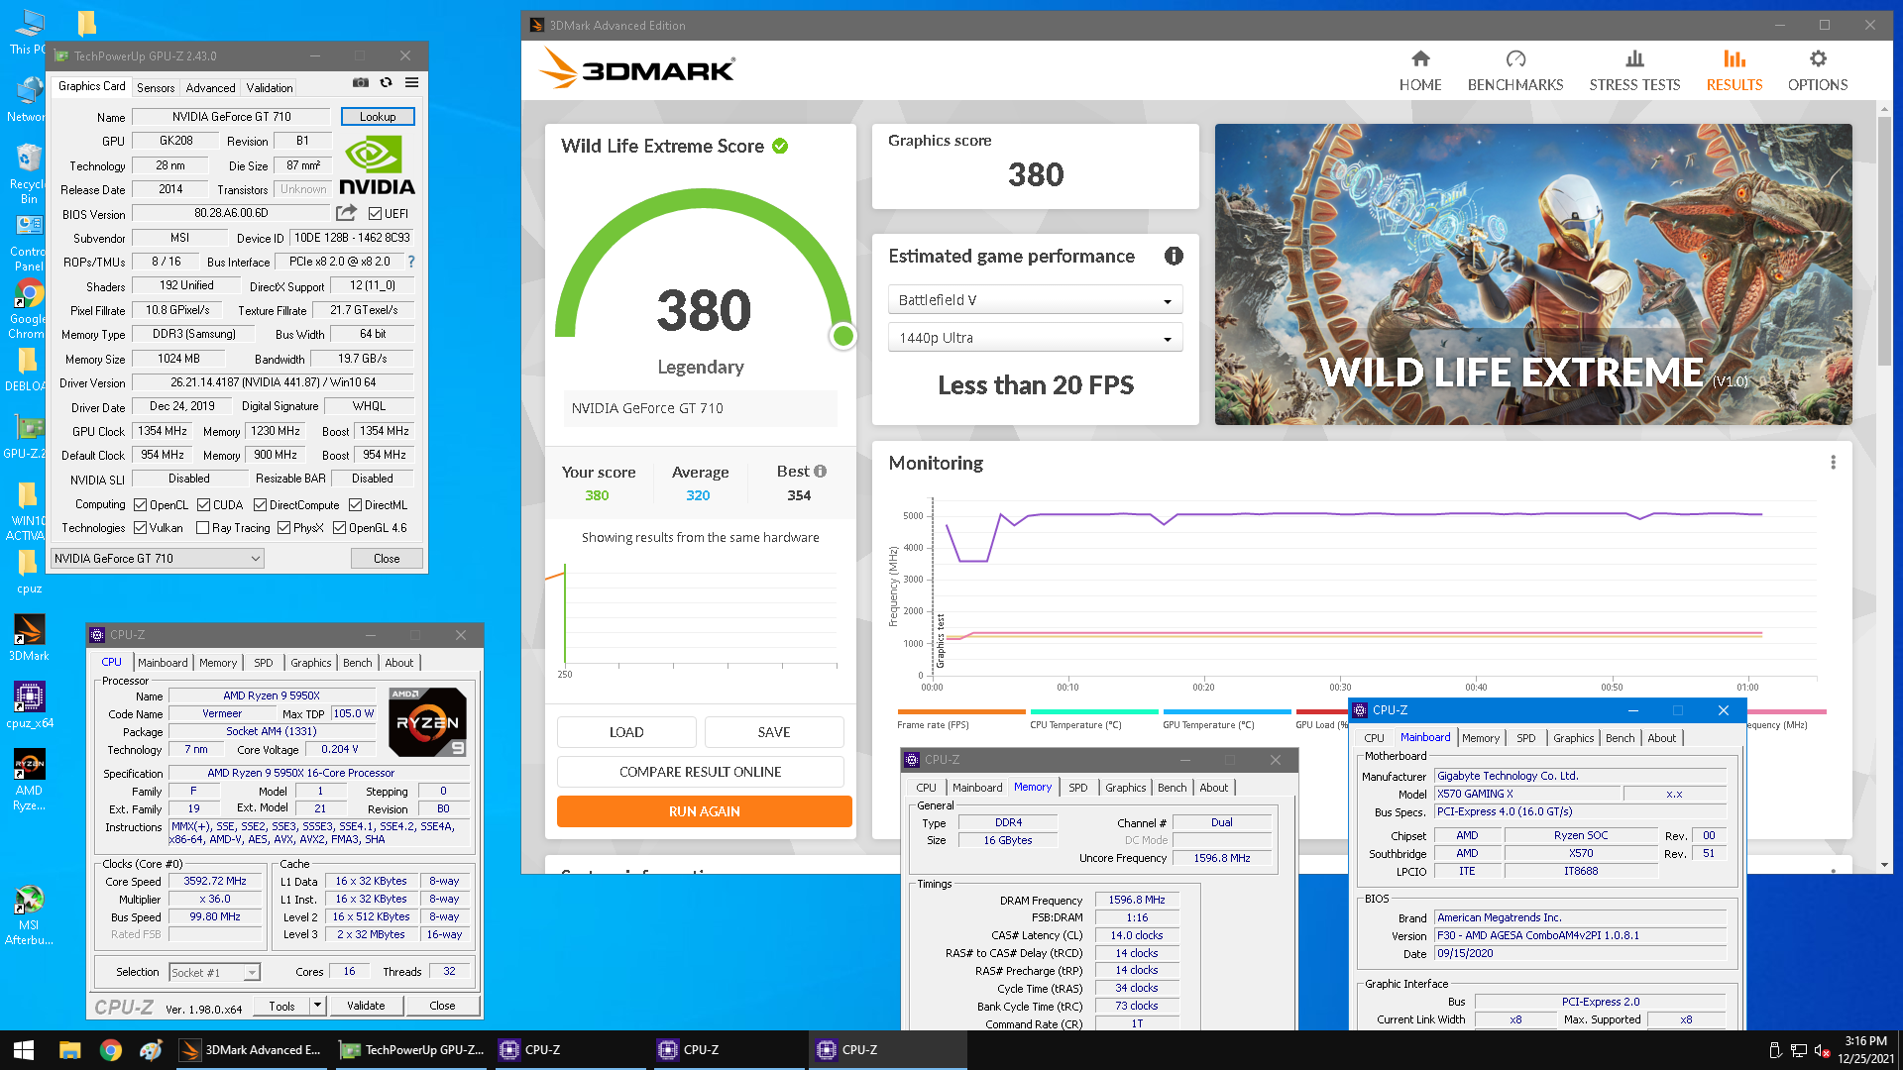Screen dimensions: 1903x1070
Task: Click the Windows Start button
Action: click(x=24, y=1050)
